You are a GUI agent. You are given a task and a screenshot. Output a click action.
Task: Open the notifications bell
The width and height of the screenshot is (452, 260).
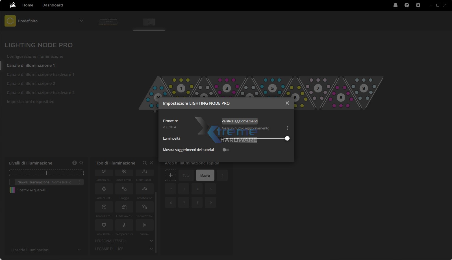(x=395, y=5)
